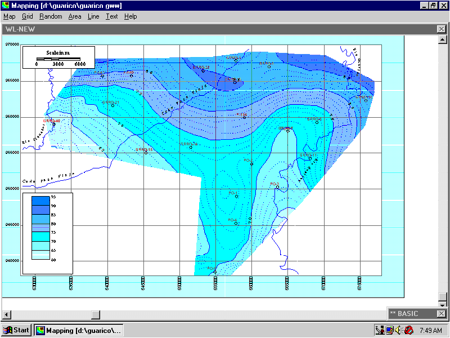The height and width of the screenshot is (338, 450).
Task: Close the Mapping application window
Action: [443, 6]
